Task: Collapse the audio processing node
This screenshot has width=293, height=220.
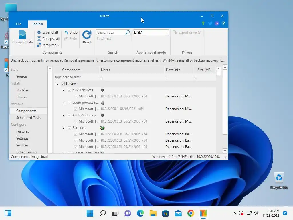Action: click(64, 103)
